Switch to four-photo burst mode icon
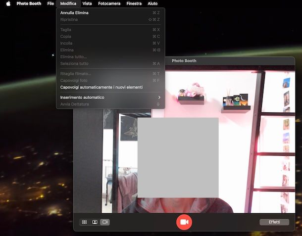302x236 pixels. (x=84, y=222)
